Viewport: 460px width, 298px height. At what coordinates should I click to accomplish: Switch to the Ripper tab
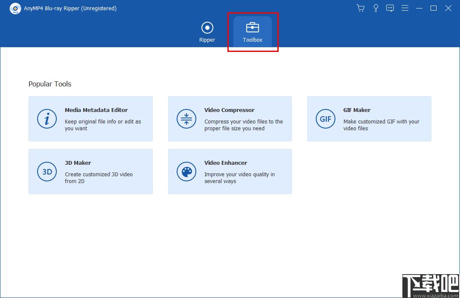point(207,32)
